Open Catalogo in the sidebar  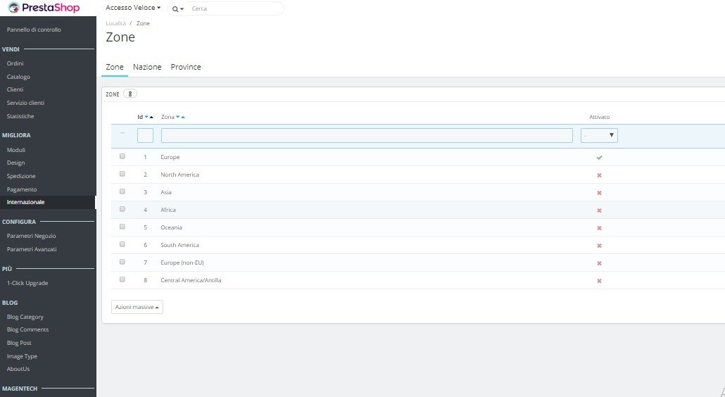pos(18,77)
